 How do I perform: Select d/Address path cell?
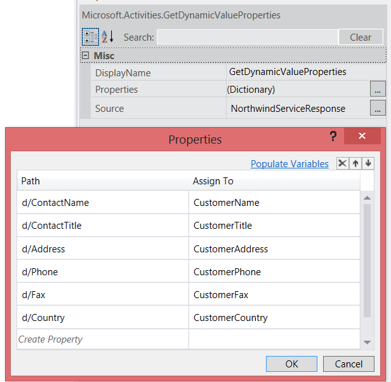coord(103,249)
